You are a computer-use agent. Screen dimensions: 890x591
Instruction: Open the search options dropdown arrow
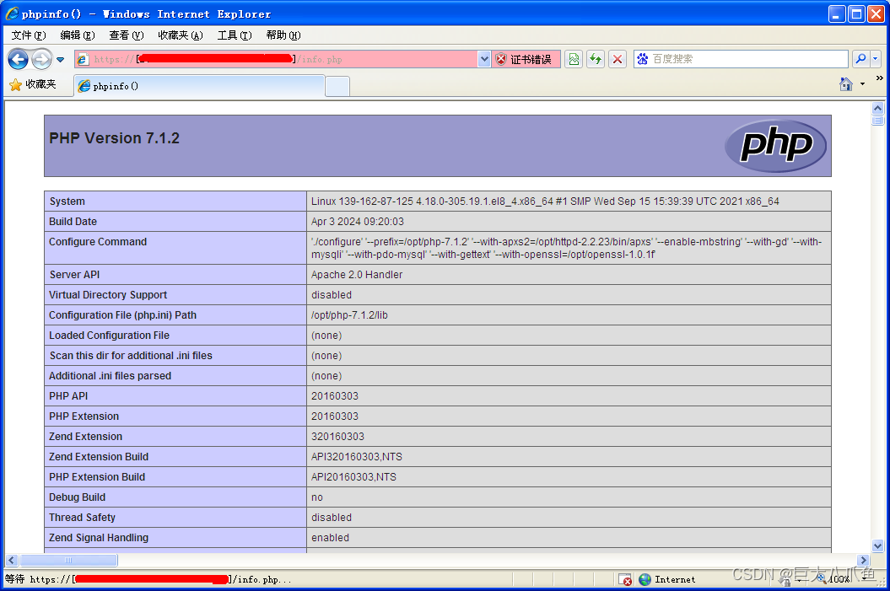[x=876, y=59]
